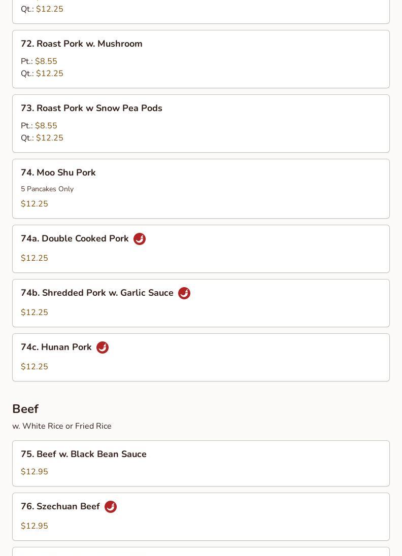Select the 76. Szechuan Beef title

(x=60, y=507)
